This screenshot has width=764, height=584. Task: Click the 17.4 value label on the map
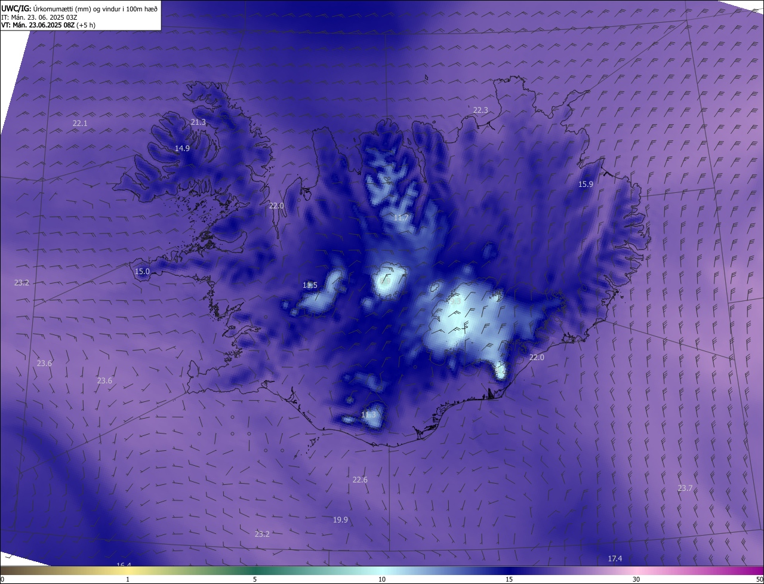[615, 558]
